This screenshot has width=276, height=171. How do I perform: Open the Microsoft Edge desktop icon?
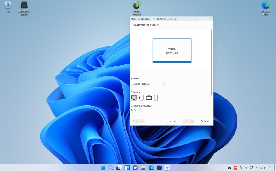(266, 8)
